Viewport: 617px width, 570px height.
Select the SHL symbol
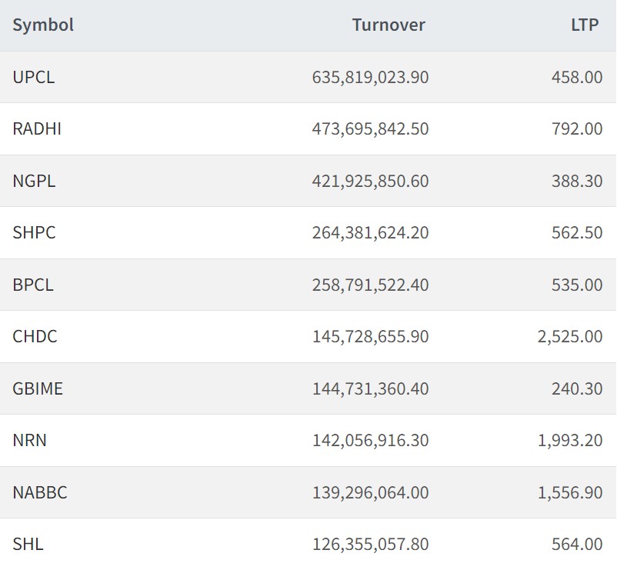(x=28, y=544)
